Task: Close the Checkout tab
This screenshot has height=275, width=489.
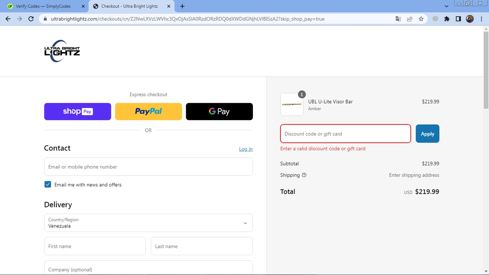Action: tap(169, 6)
